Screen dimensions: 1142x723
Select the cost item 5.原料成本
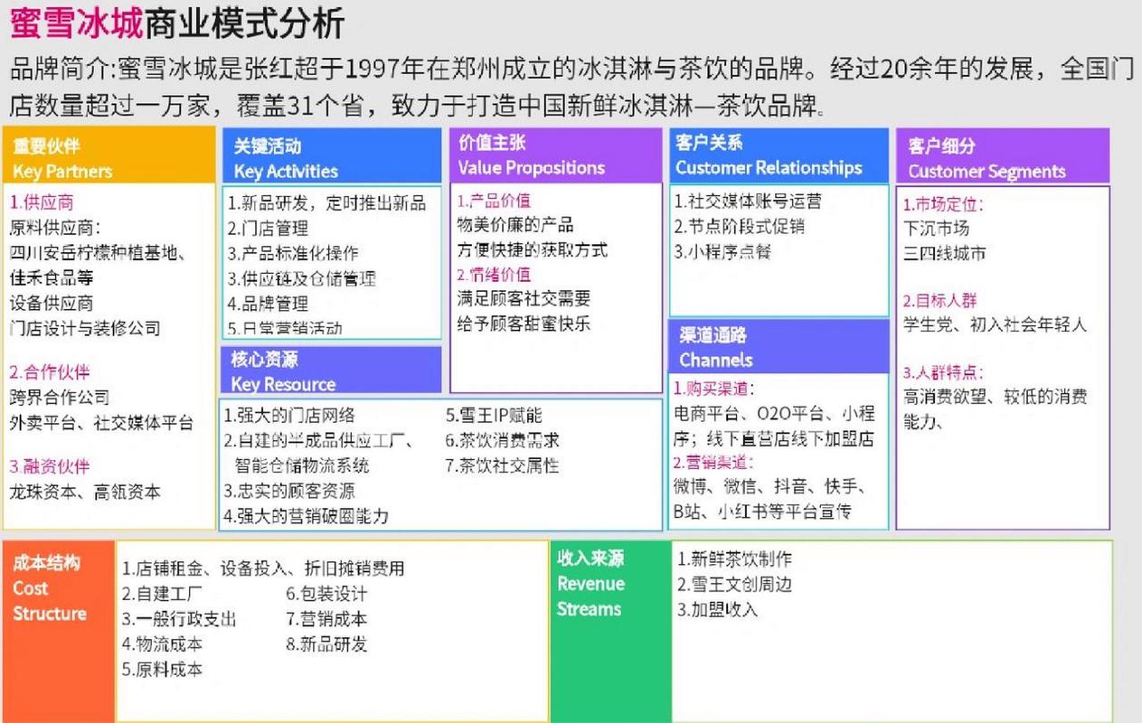[x=162, y=671]
